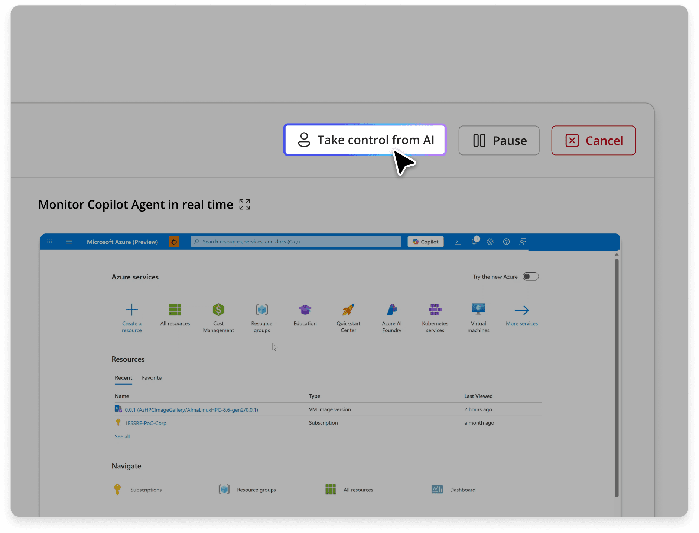Open the Azure portal hamburger menu
Screen dimensions: 699x533
[69, 242]
